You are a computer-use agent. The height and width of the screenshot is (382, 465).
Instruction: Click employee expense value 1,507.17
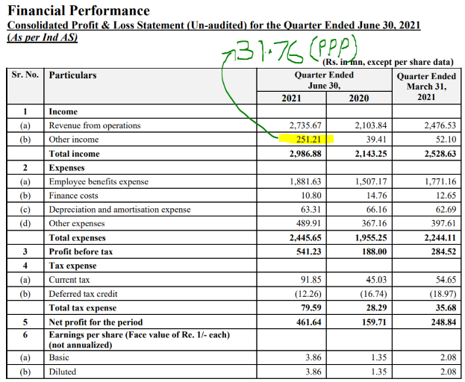tap(371, 181)
